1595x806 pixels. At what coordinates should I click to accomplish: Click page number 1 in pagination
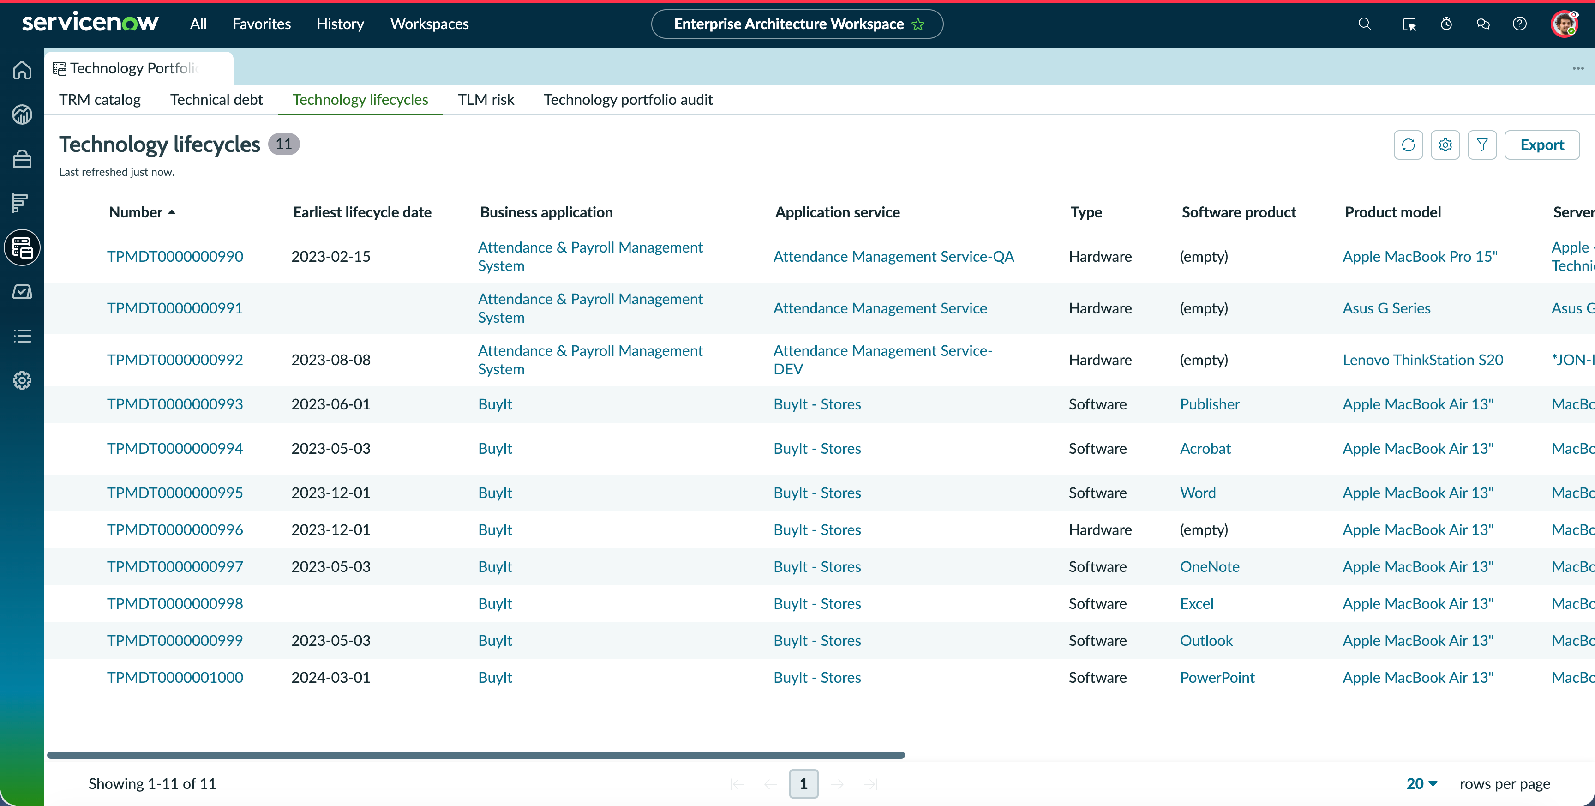click(x=803, y=784)
